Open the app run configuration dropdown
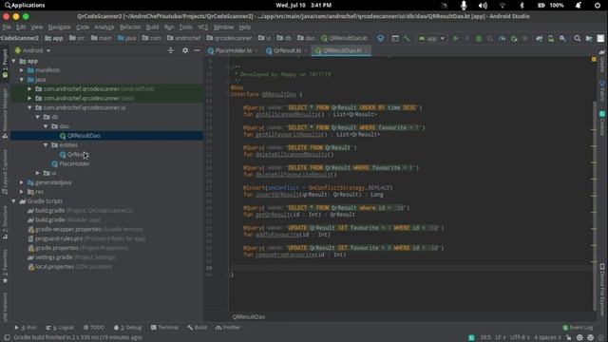This screenshot has width=608, height=342. 431,38
